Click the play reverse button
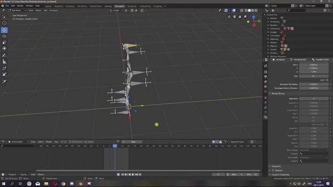The width and height of the screenshot is (333, 187). click(x=130, y=175)
